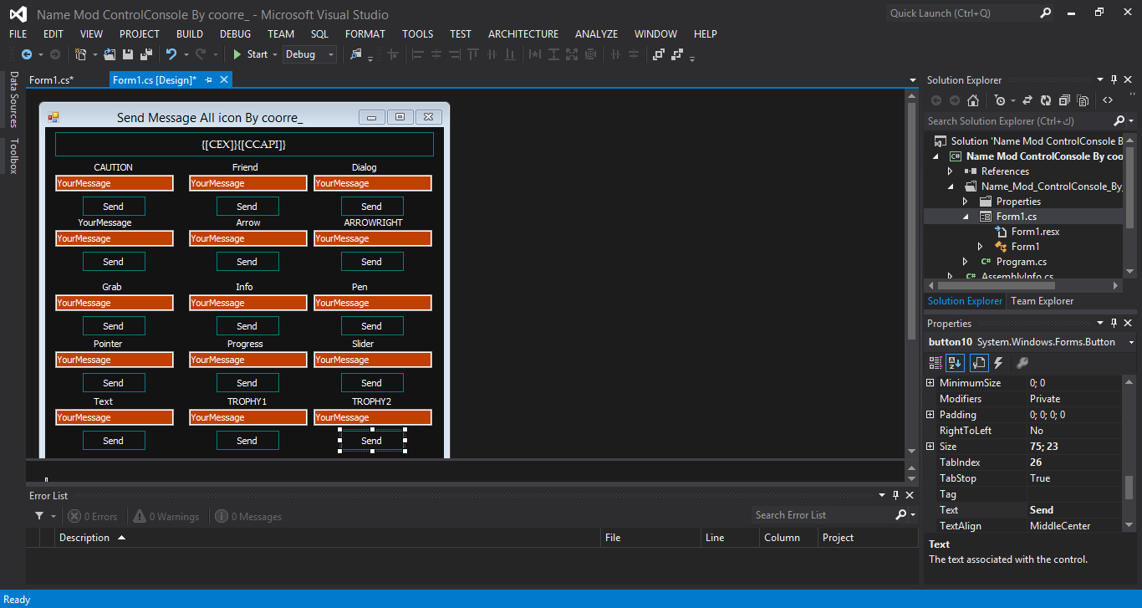
Task: Click the Navigate Backward toolbar icon
Action: [x=27, y=54]
